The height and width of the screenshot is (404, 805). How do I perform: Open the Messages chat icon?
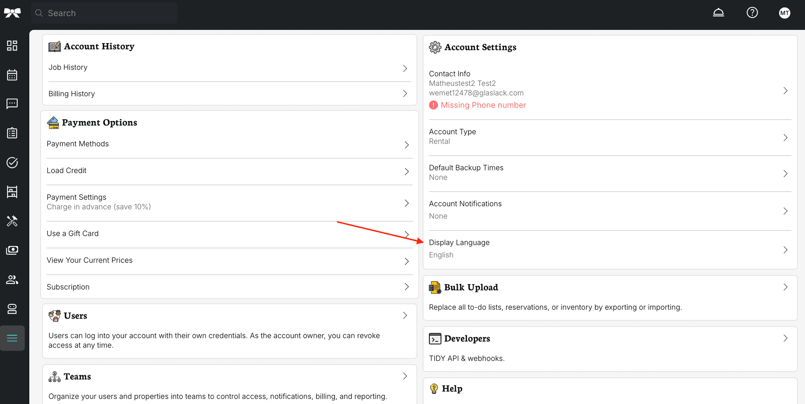12,103
